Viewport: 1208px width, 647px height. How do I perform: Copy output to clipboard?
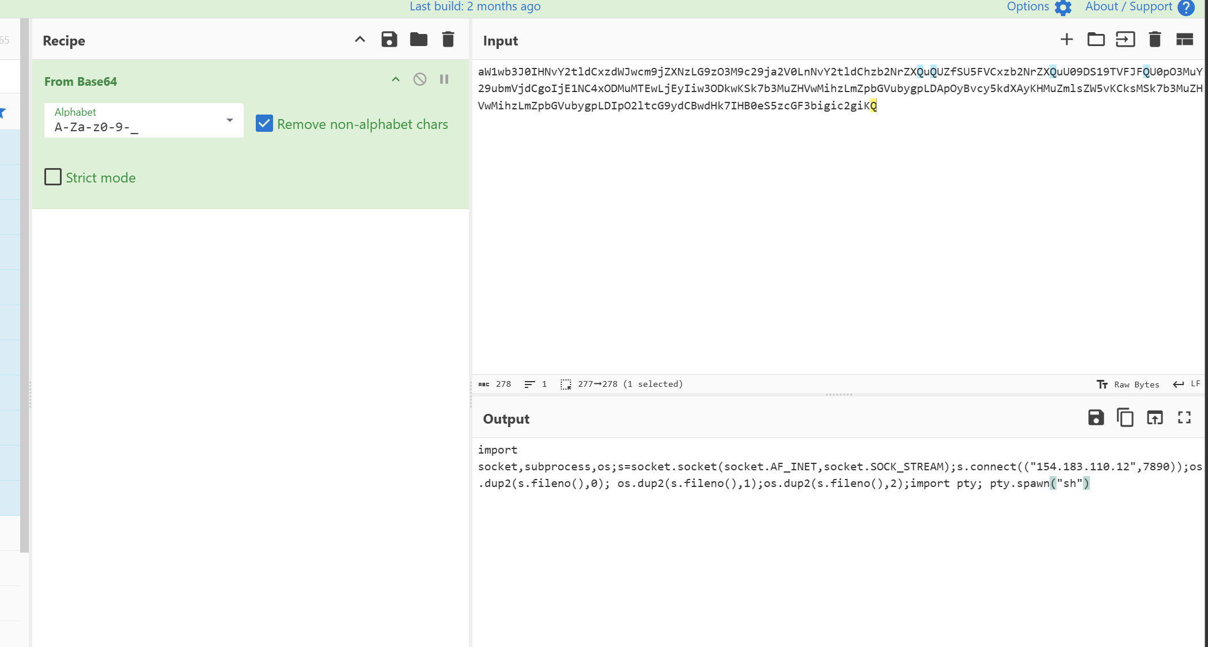pyautogui.click(x=1125, y=418)
